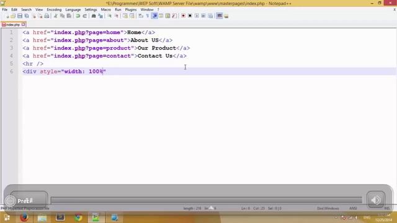Switch to the Notepad++ taskbar button
Image resolution: width=397 pixels, height=223 pixels.
pos(96,217)
